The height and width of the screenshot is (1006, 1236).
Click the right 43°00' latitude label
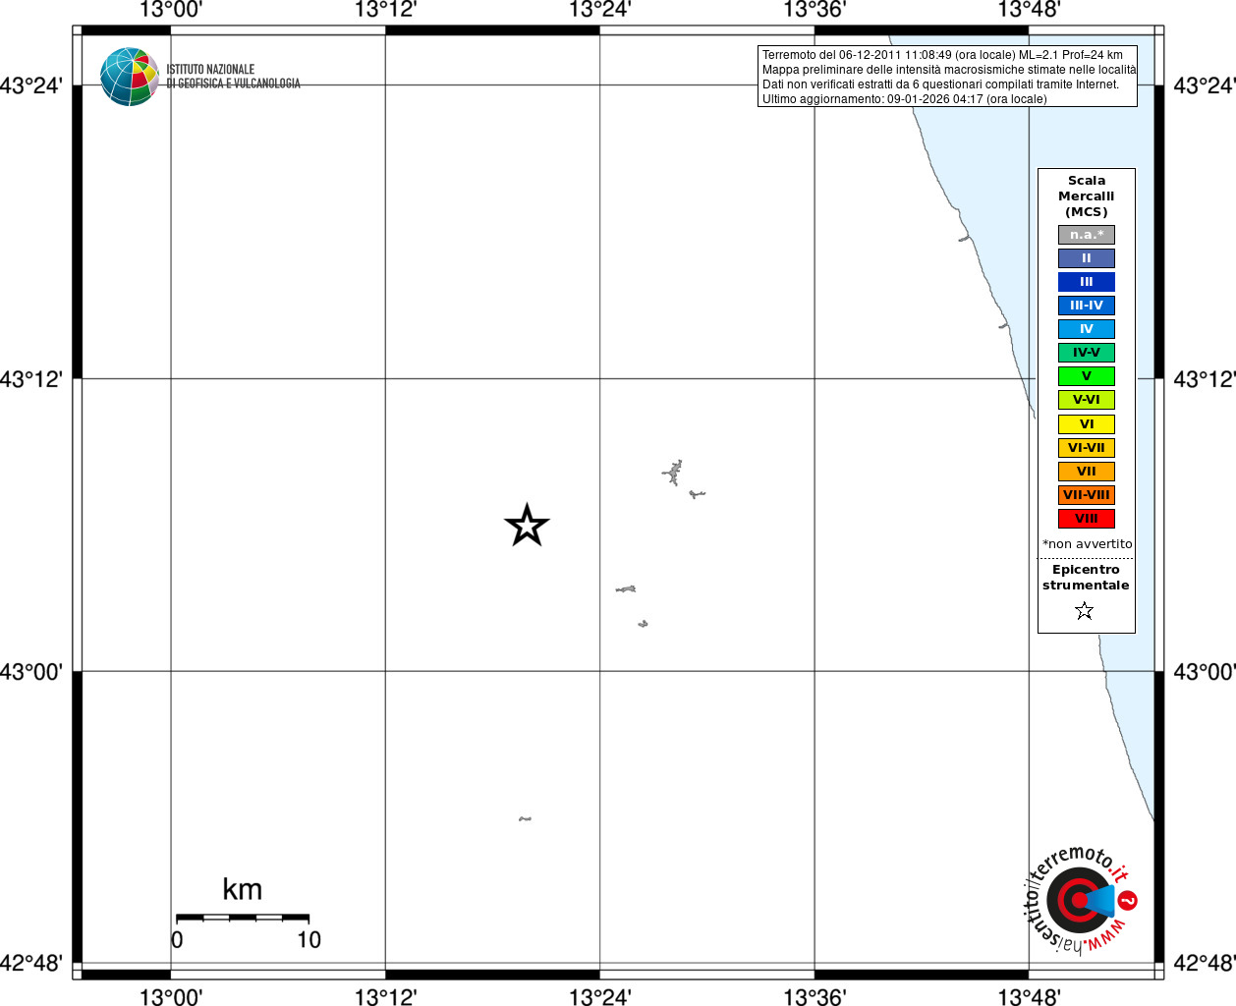[x=1205, y=672]
